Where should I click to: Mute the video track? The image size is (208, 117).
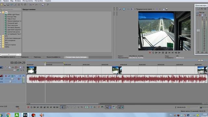pos(20,67)
